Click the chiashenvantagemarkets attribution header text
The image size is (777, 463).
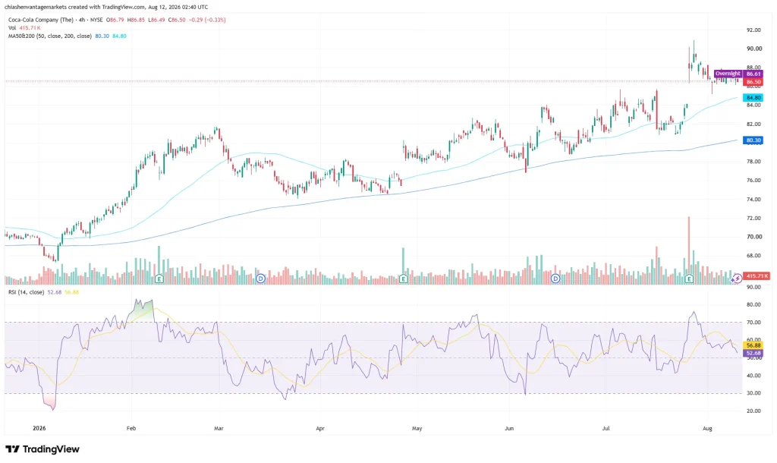[106, 7]
